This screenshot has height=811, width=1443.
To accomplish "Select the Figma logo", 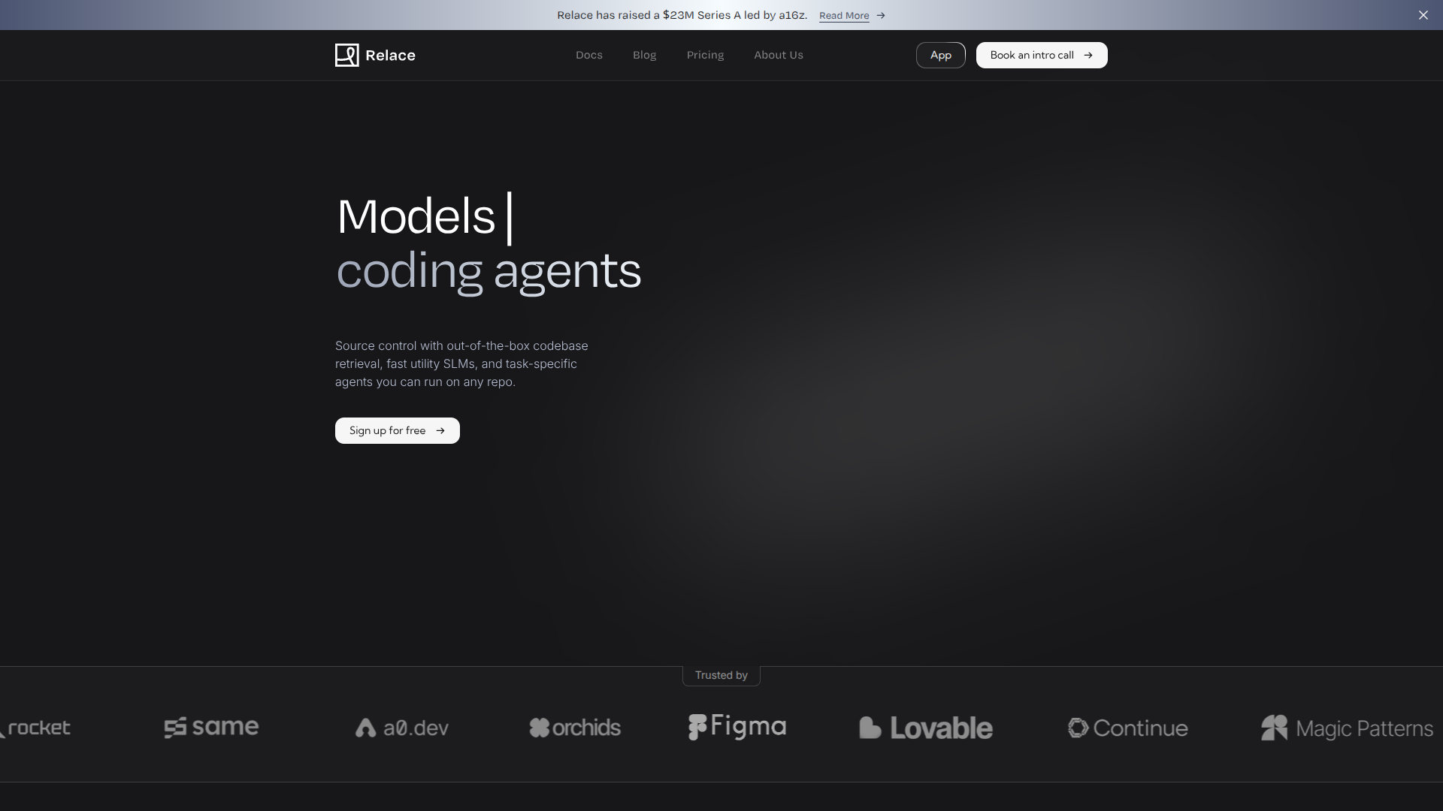I will (x=737, y=727).
